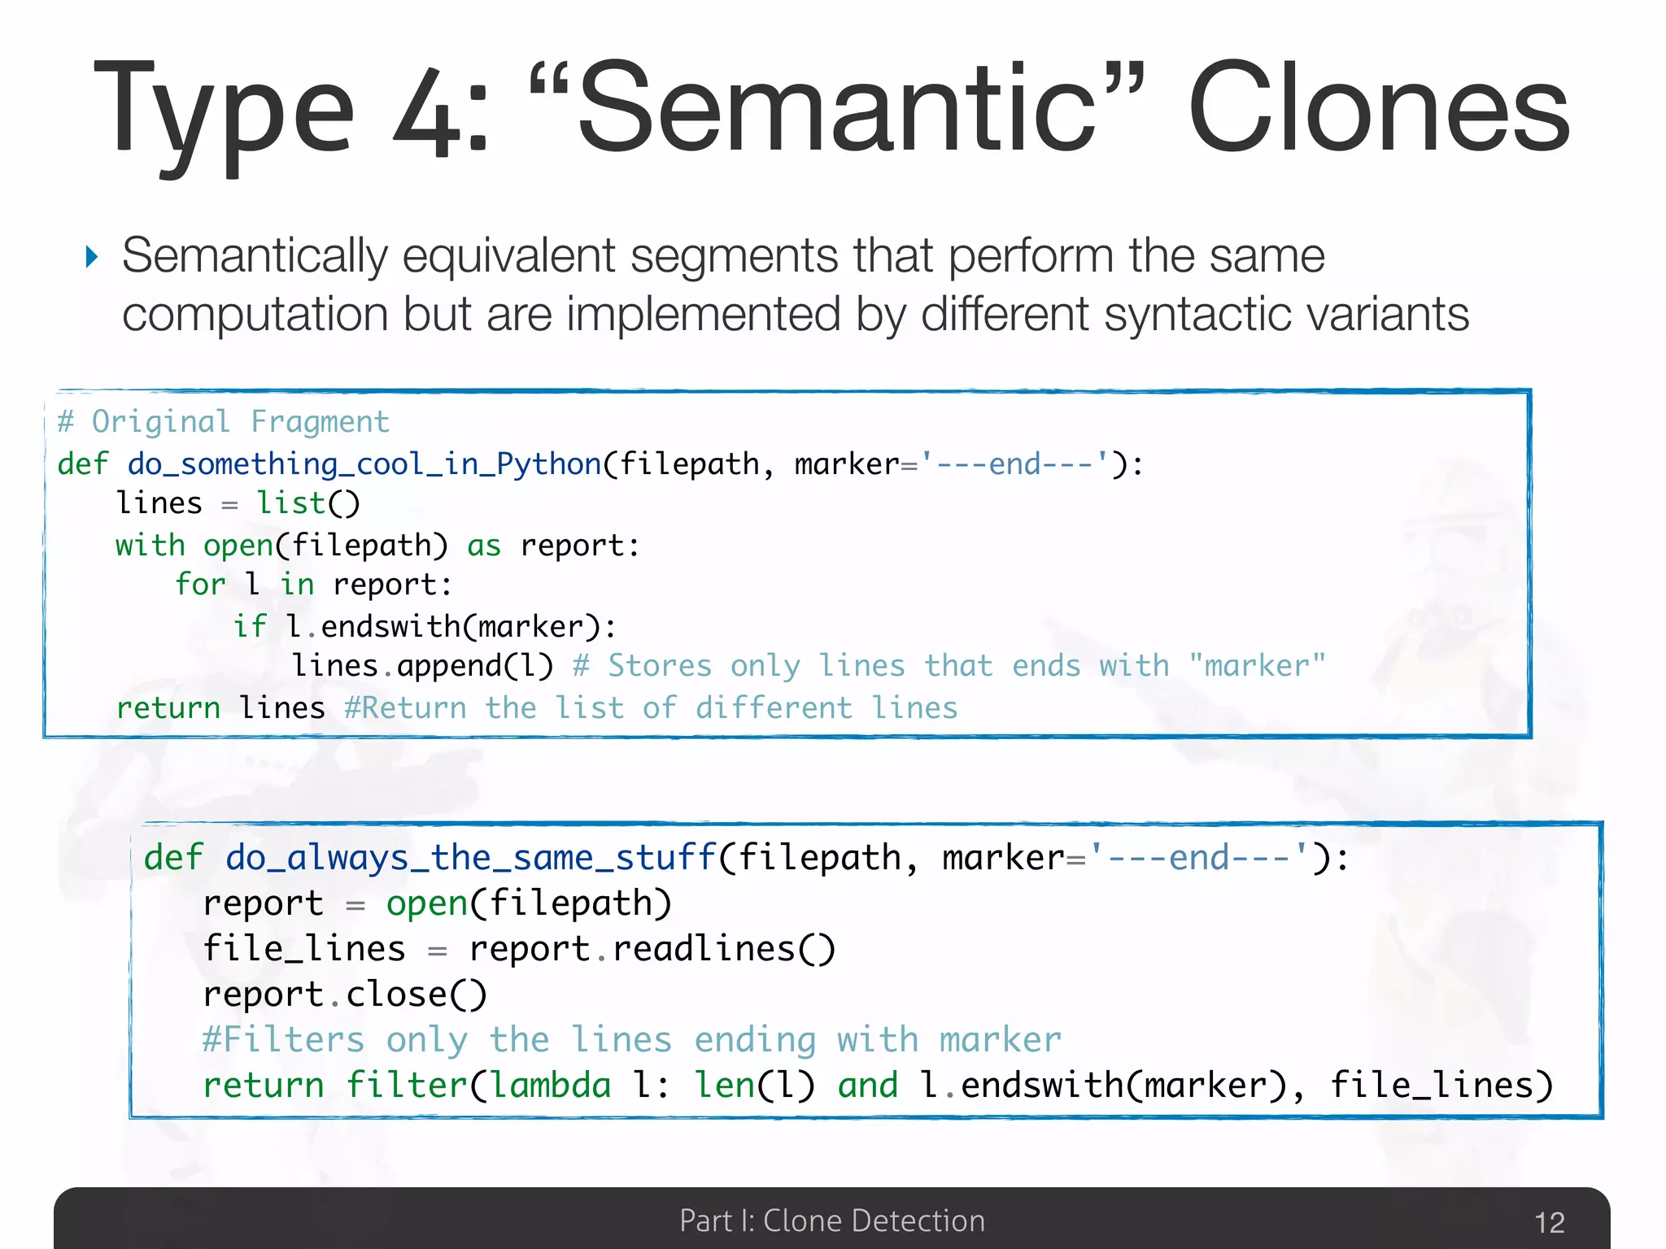Click the slide title "Type 4: Semantic Clones"
The image size is (1666, 1249).
(831, 110)
